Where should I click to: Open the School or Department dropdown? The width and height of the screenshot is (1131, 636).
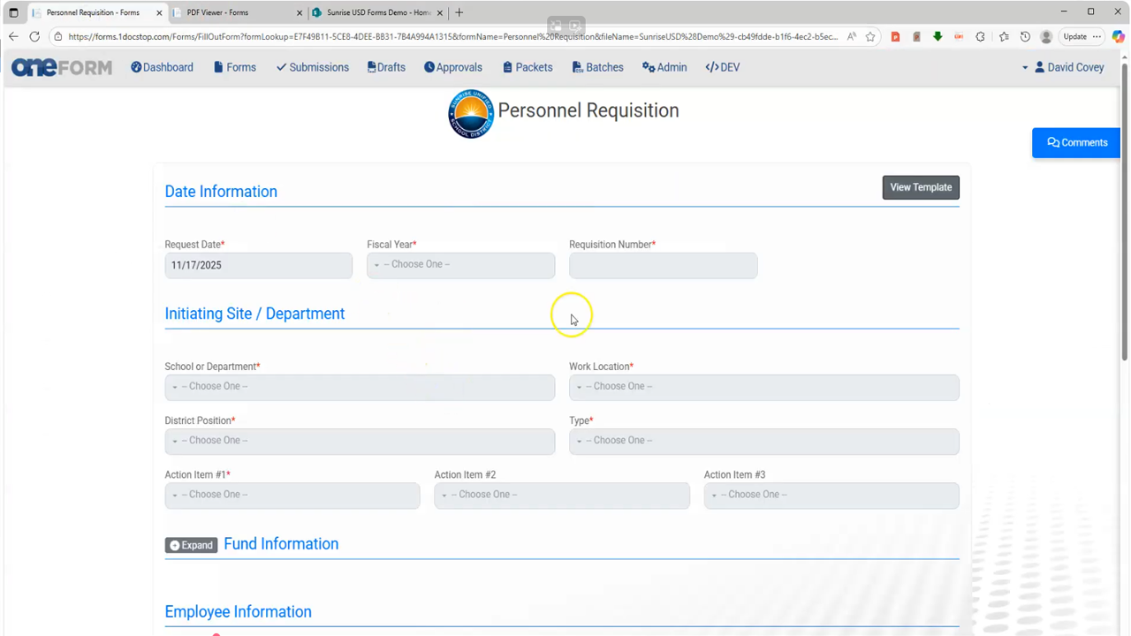pos(360,387)
